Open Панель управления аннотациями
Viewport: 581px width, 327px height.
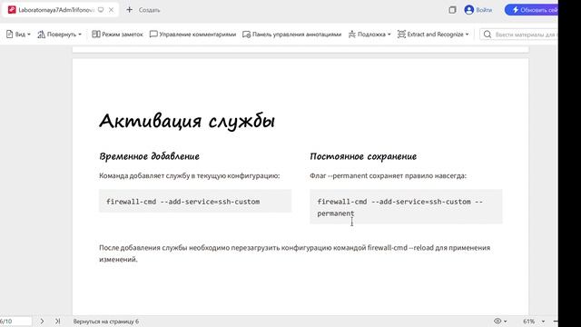pos(291,35)
